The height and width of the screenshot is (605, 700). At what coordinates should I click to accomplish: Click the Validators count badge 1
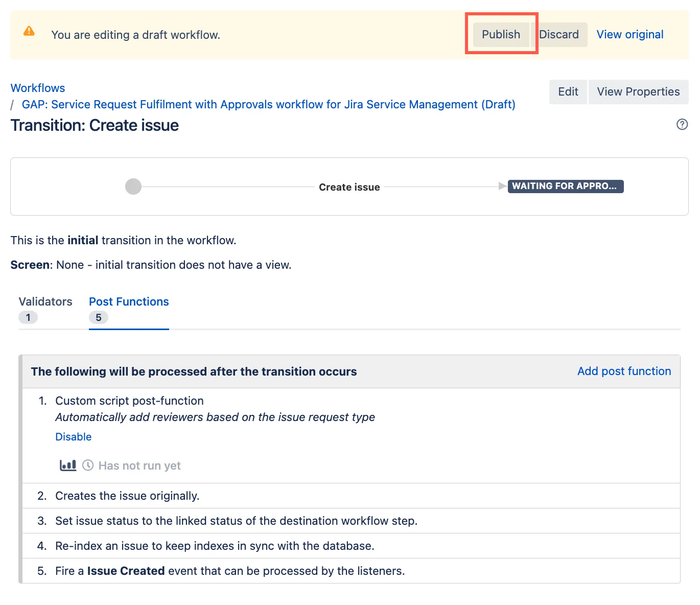(28, 317)
